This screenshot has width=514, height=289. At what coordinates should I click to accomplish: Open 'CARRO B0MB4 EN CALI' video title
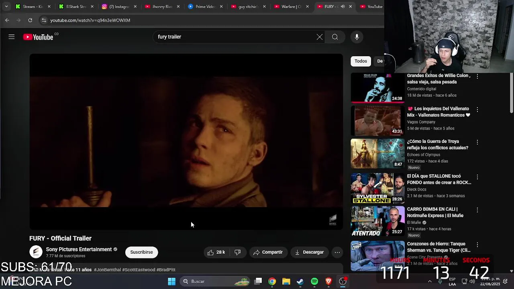click(x=435, y=212)
